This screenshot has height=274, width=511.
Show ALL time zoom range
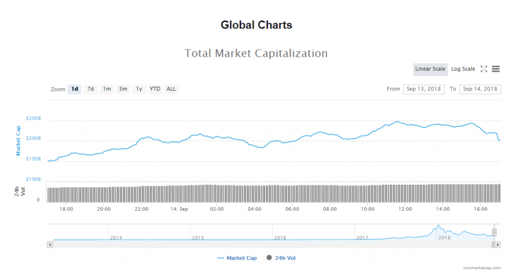pos(171,89)
